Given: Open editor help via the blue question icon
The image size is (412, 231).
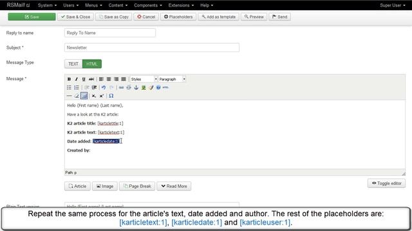Looking at the screenshot, I should pyautogui.click(x=158, y=87).
